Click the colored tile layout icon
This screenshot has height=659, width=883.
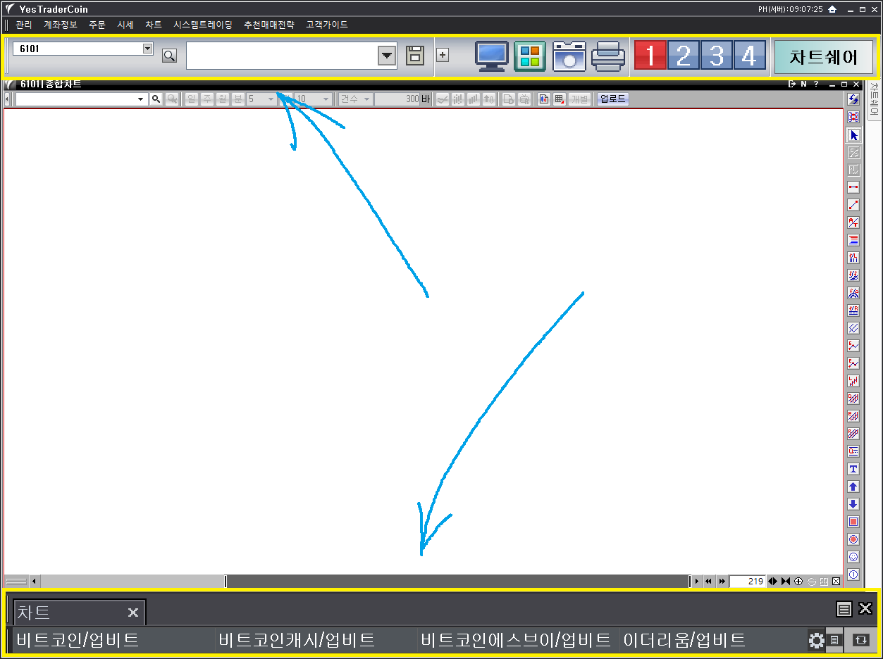click(x=530, y=56)
